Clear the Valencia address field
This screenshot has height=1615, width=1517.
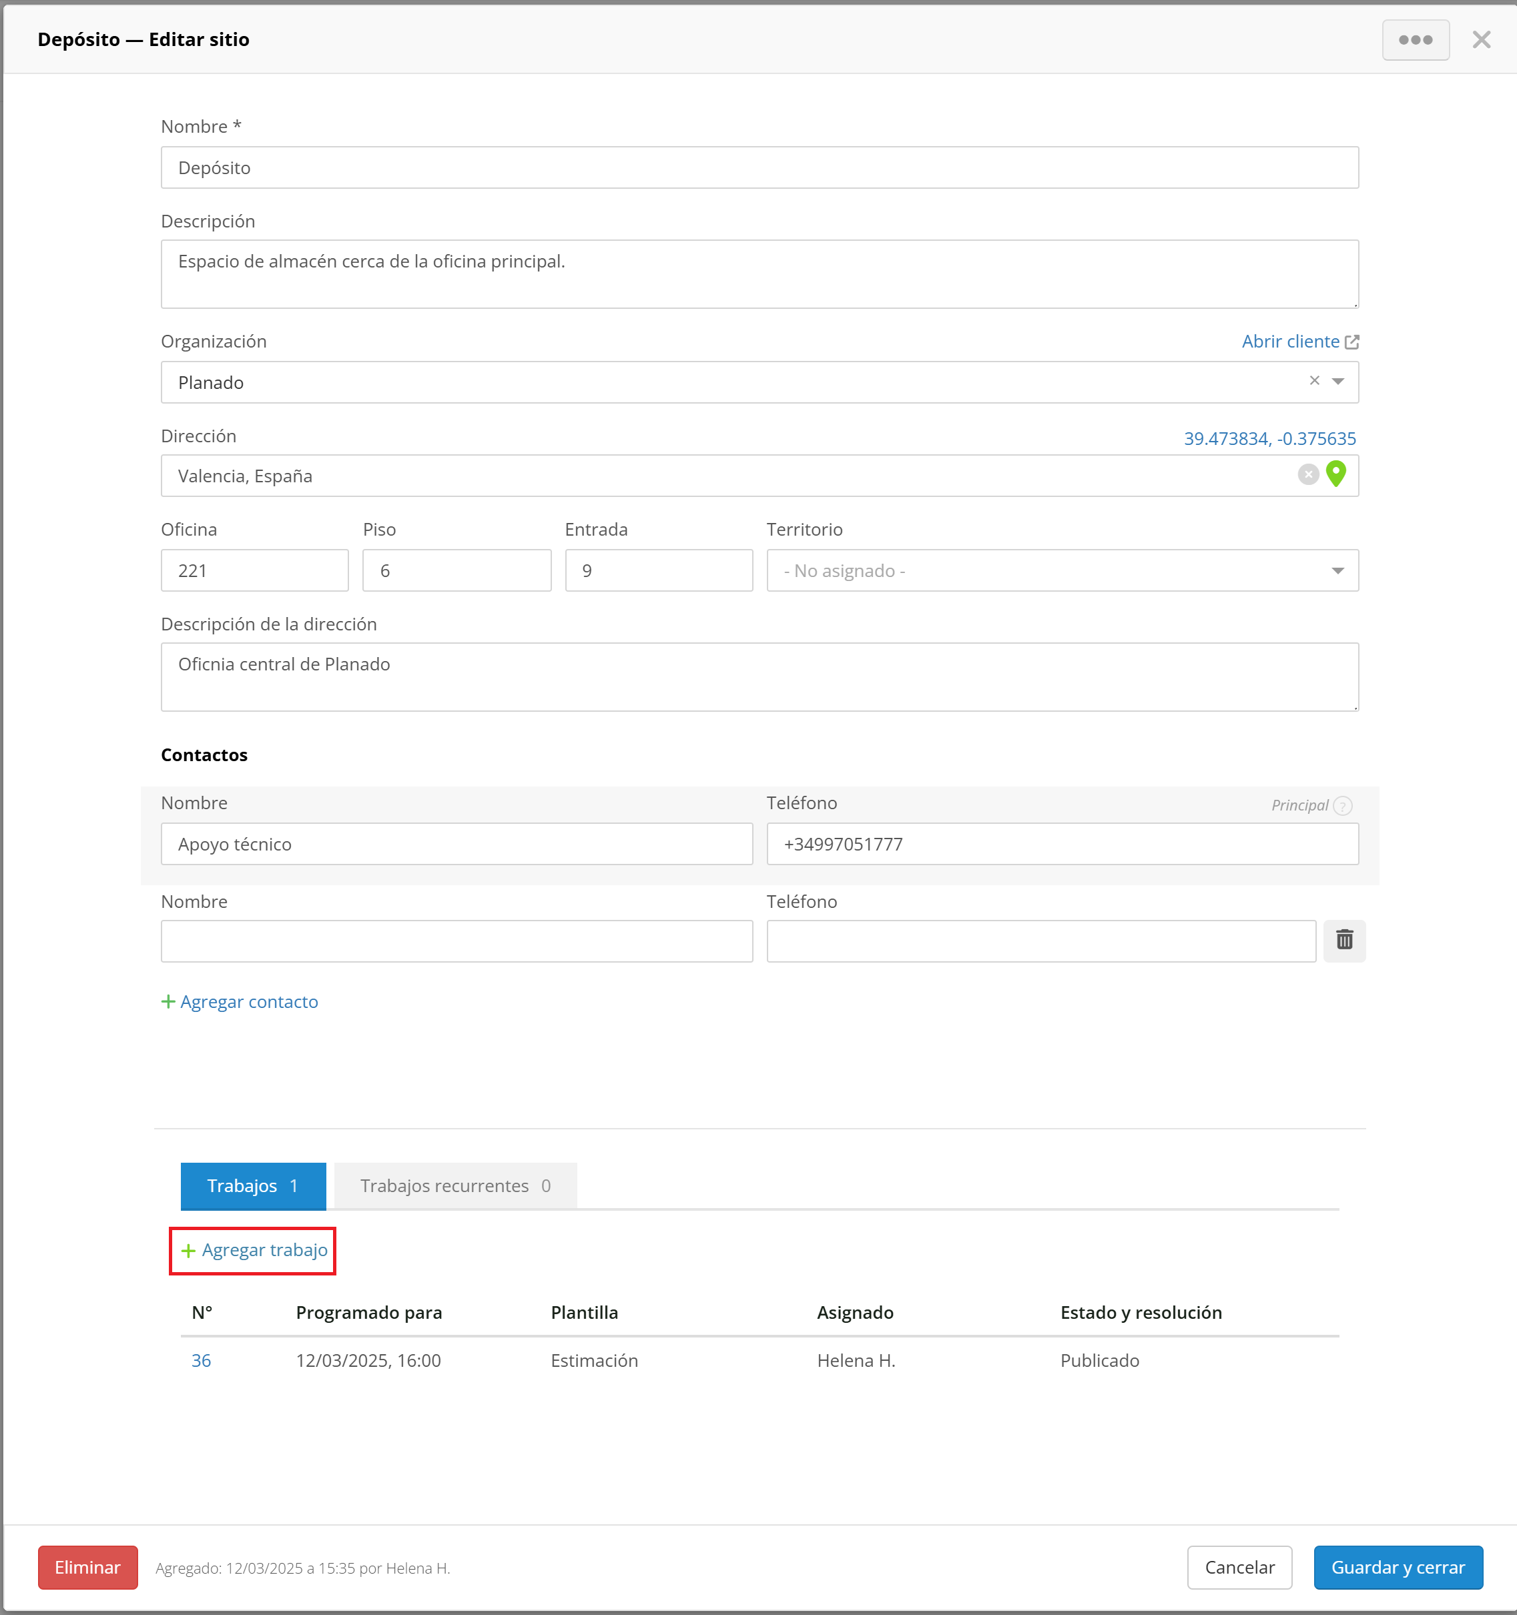[1307, 474]
